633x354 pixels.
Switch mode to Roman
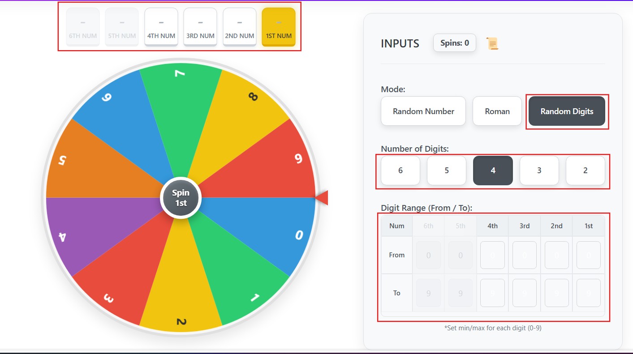497,111
